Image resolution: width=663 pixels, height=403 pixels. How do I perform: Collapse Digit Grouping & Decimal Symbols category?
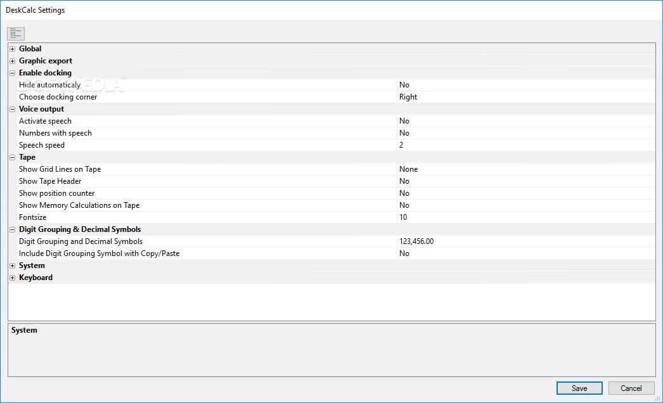click(x=12, y=229)
